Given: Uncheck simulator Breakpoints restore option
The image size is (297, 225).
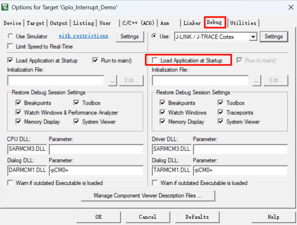Looking at the screenshot, I should [x=18, y=103].
